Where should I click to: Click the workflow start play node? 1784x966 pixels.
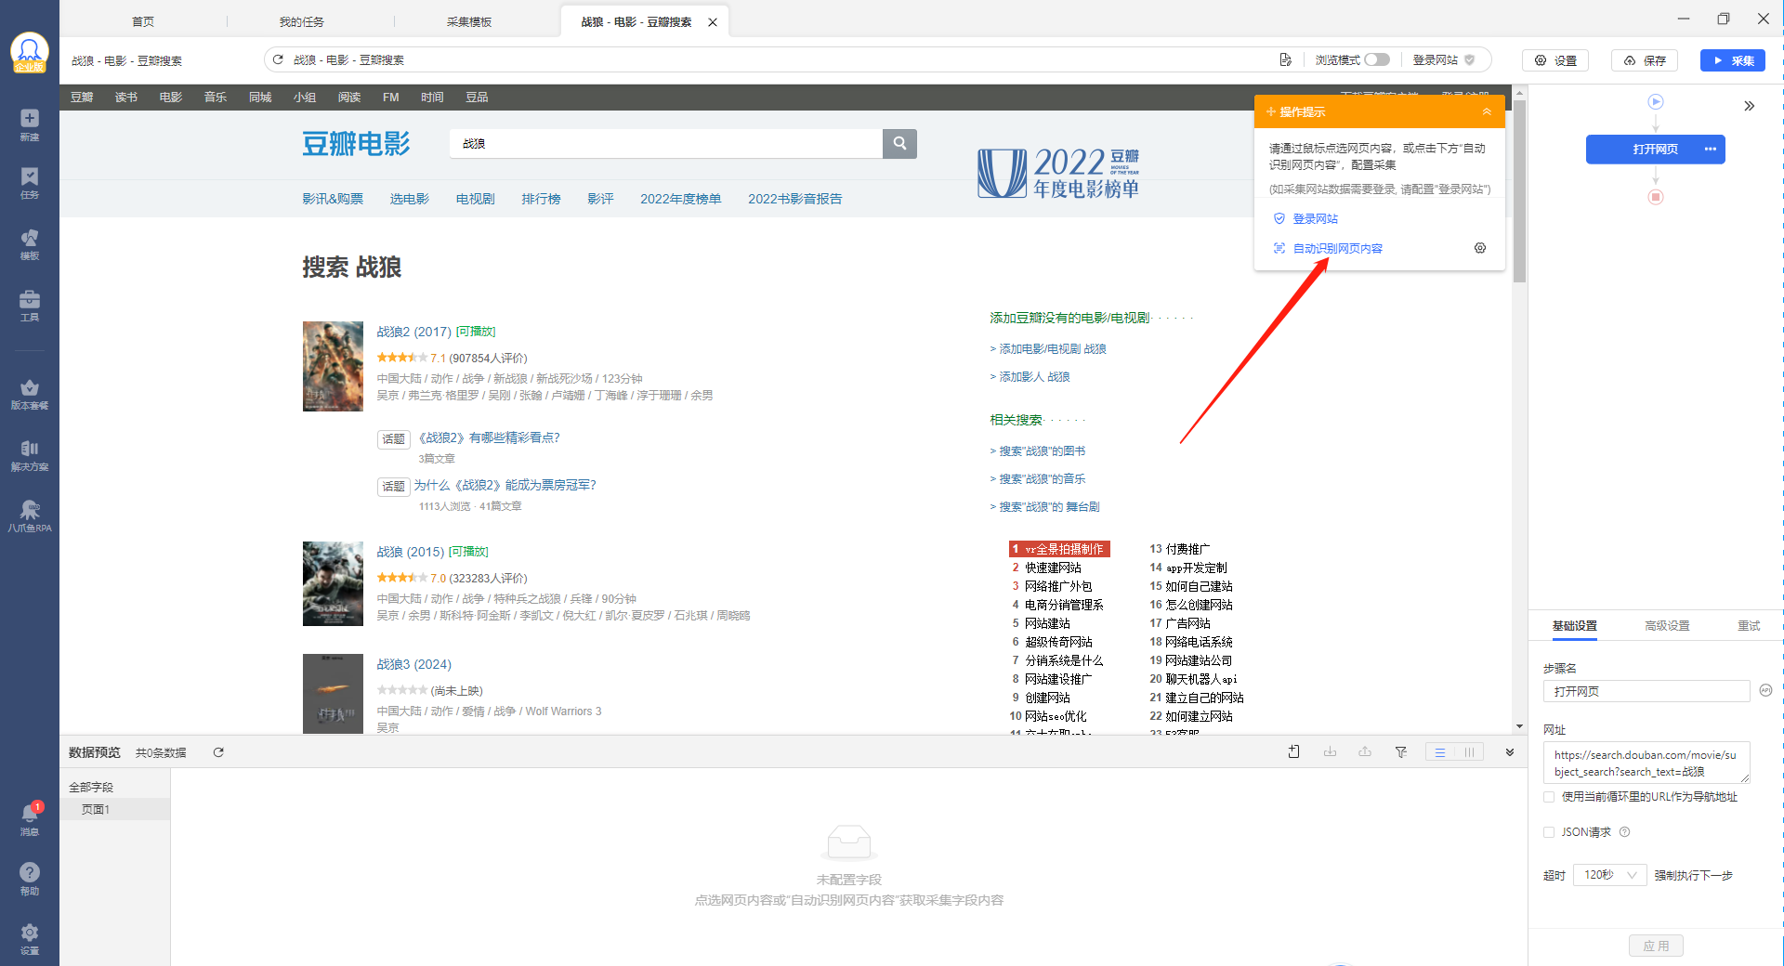[1656, 102]
